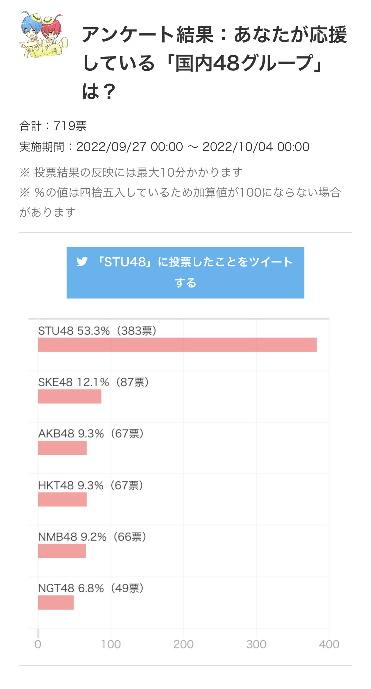Click the STU48 53.3% (383票) label
Viewport: 371px width, 689px height.
pos(97,331)
